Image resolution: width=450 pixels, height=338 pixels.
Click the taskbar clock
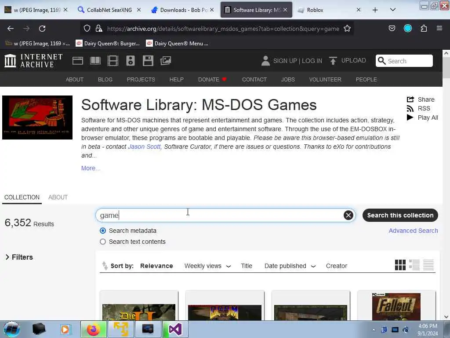coord(428,330)
